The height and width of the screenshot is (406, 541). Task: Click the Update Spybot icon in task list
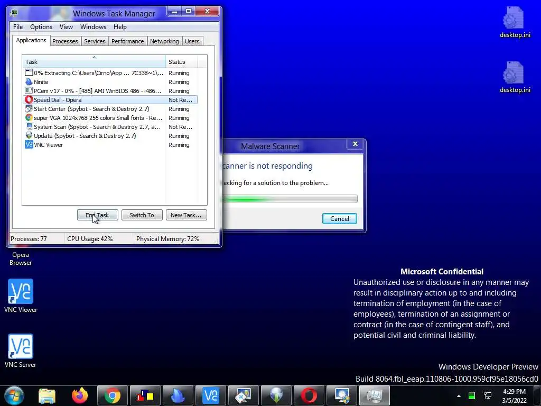point(29,136)
